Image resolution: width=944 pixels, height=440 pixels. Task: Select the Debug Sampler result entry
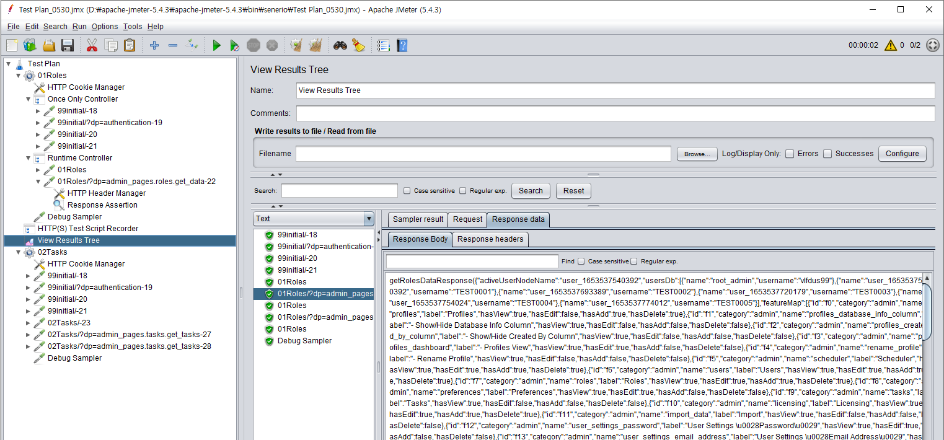click(x=304, y=341)
